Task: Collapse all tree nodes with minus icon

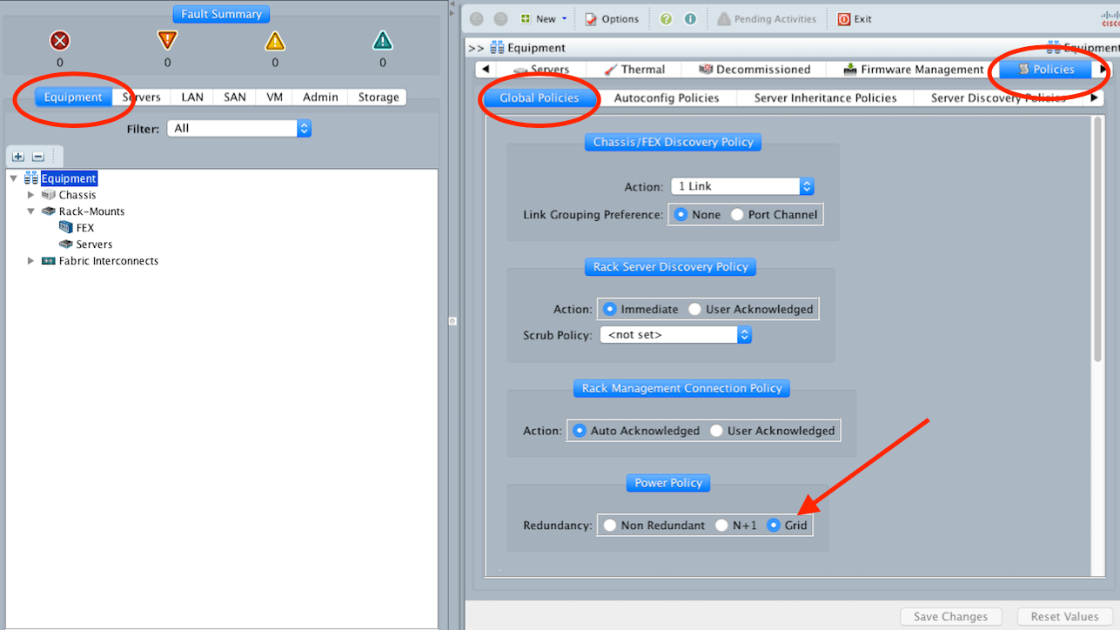Action: pyautogui.click(x=38, y=157)
